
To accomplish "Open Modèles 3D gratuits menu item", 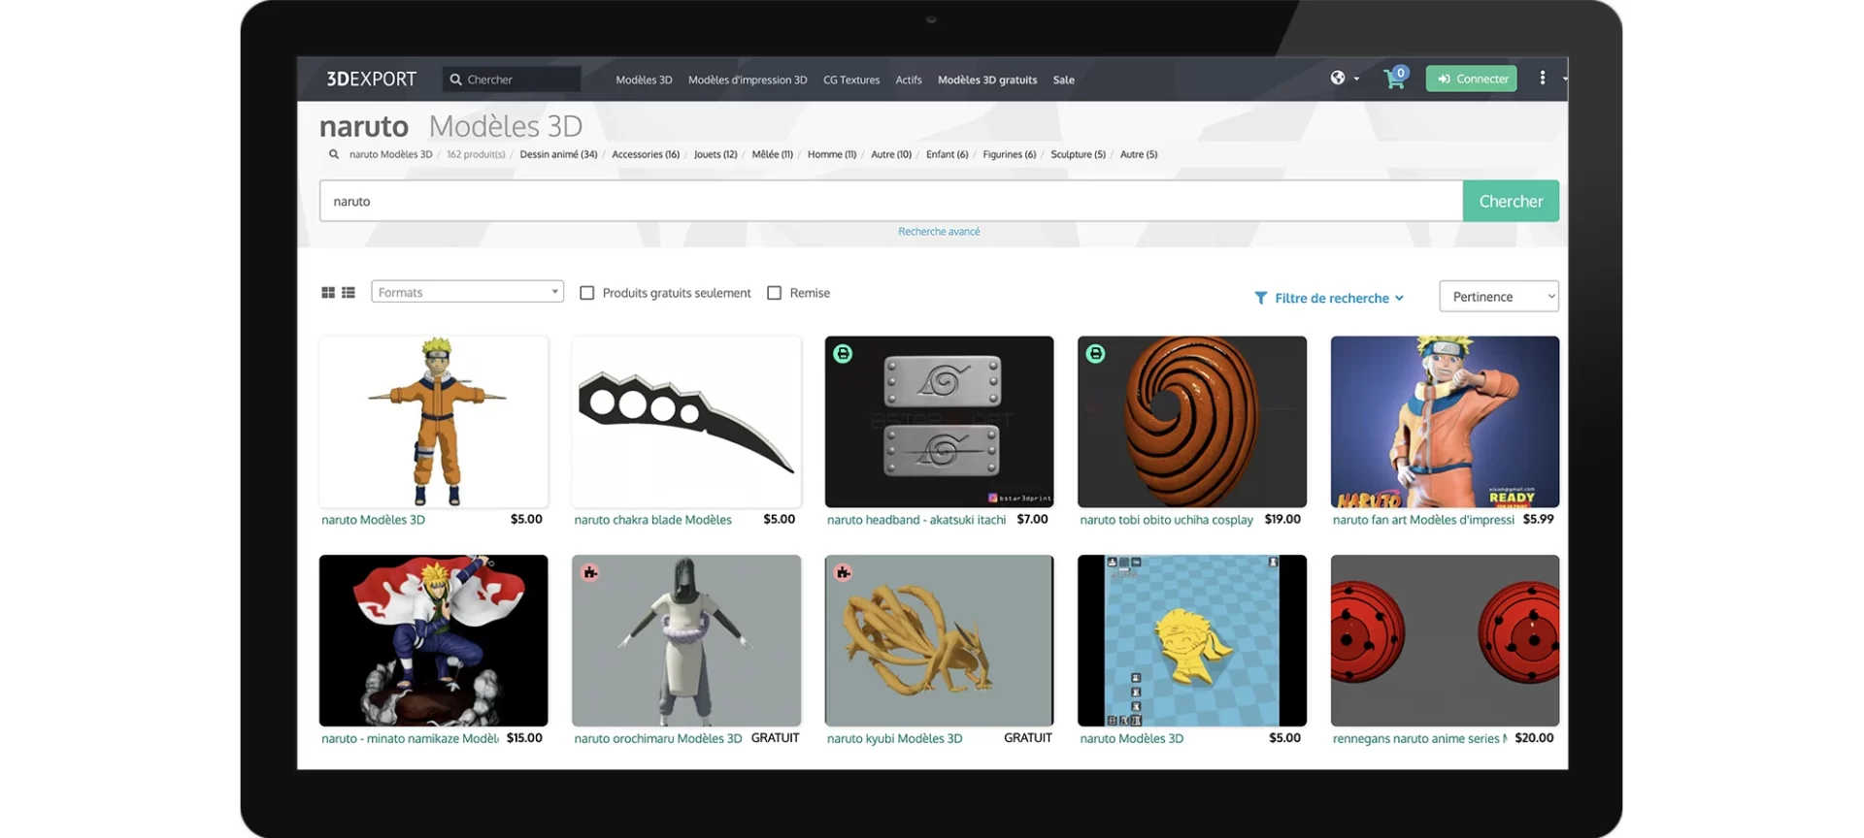I will [987, 80].
